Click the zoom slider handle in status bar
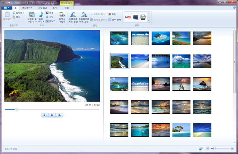 pos(215,149)
